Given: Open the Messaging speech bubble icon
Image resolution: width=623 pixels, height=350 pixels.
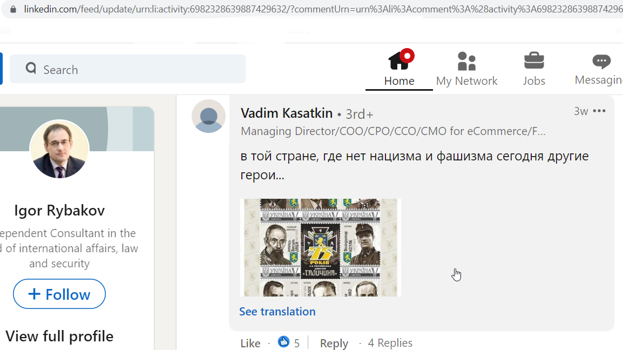Looking at the screenshot, I should click(x=601, y=61).
